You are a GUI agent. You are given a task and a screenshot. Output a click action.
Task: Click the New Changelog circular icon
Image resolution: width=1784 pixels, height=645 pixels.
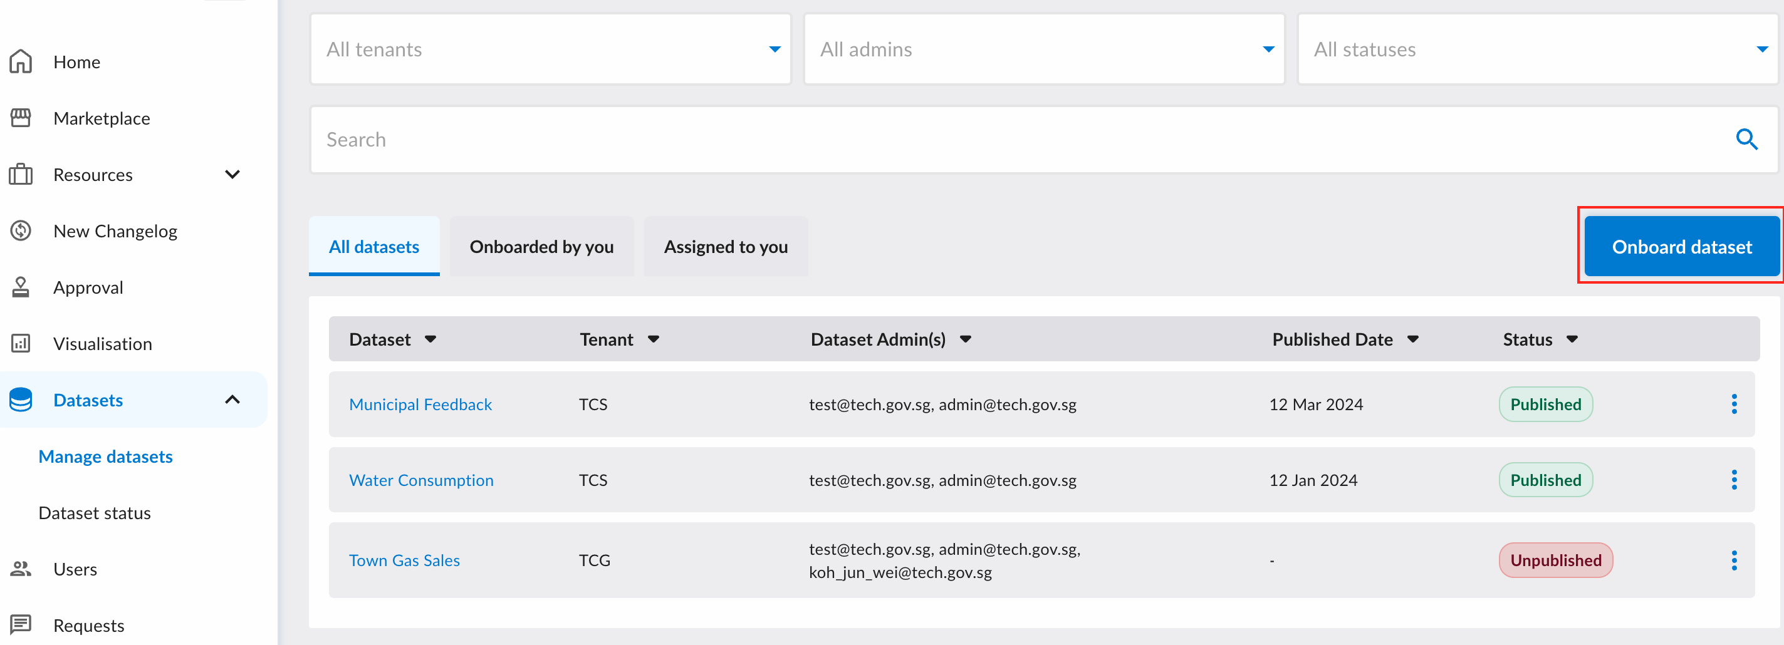pyautogui.click(x=21, y=230)
